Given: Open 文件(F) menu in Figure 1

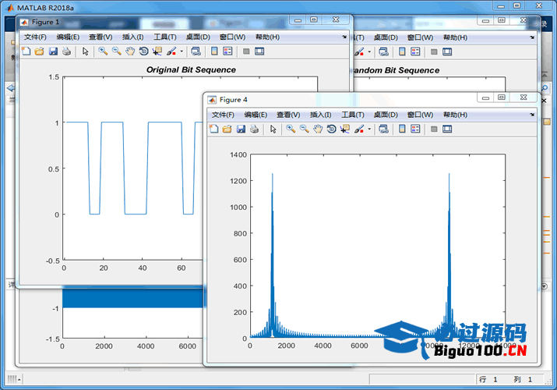Looking at the screenshot, I should 35,37.
